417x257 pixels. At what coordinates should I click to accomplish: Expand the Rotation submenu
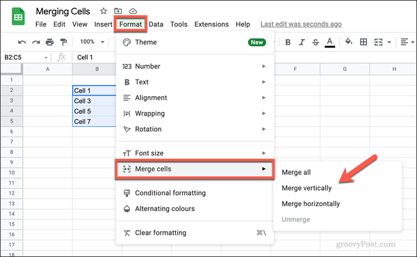point(195,129)
